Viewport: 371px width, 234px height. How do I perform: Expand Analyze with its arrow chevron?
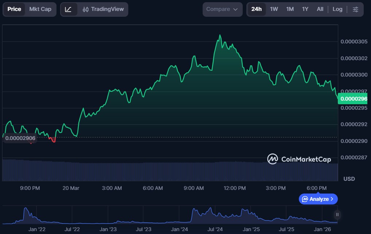(332, 199)
